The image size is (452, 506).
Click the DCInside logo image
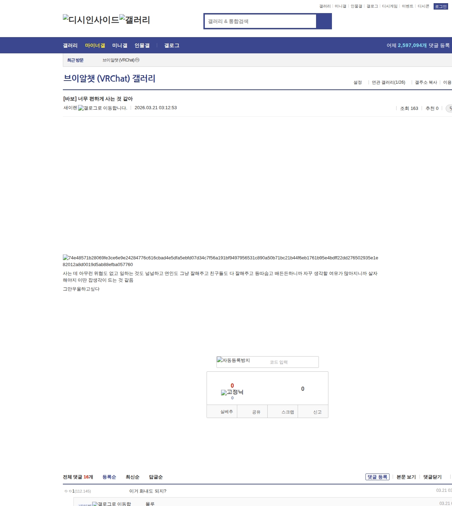point(91,20)
